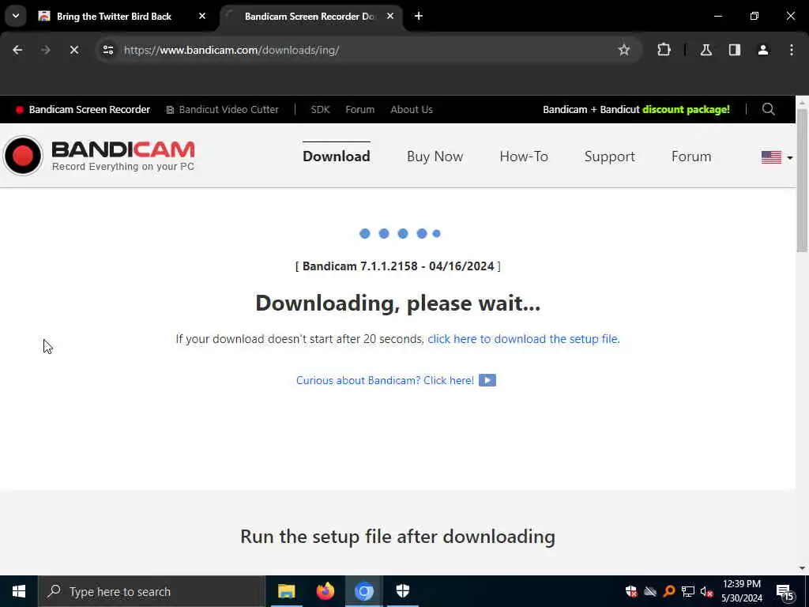Open the Extensions puzzle icon

click(664, 50)
